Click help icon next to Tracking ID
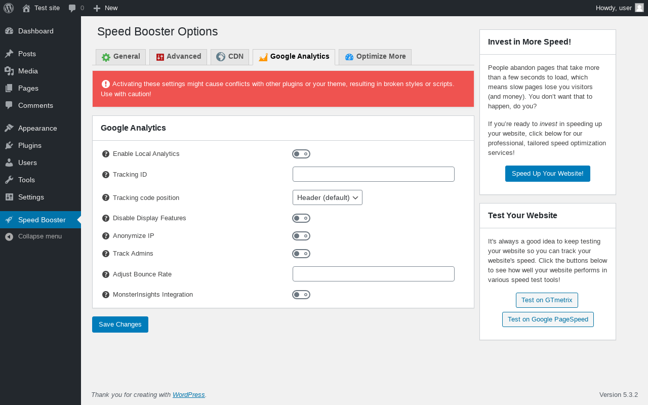Image resolution: width=648 pixels, height=405 pixels. (106, 175)
